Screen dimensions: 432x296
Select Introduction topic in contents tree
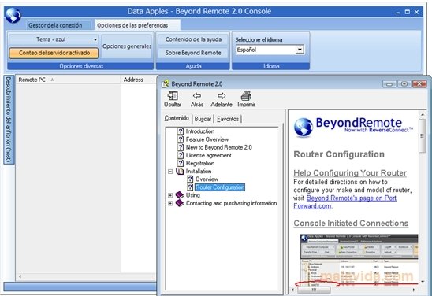(200, 131)
